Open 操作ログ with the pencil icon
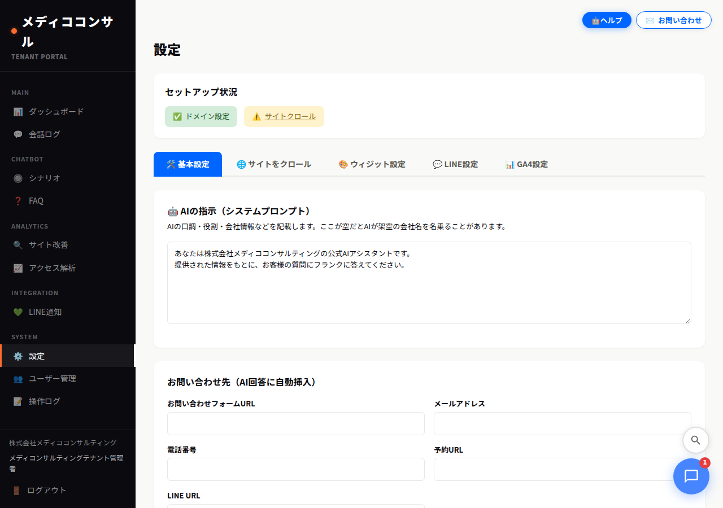Image resolution: width=723 pixels, height=508 pixels. coord(19,401)
